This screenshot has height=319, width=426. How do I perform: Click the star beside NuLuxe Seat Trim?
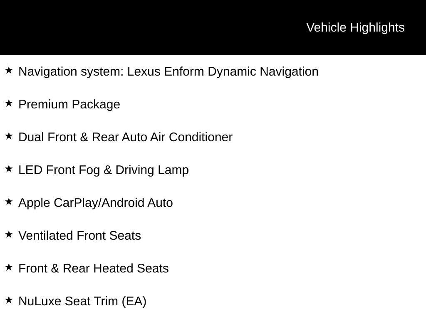pos(9,300)
